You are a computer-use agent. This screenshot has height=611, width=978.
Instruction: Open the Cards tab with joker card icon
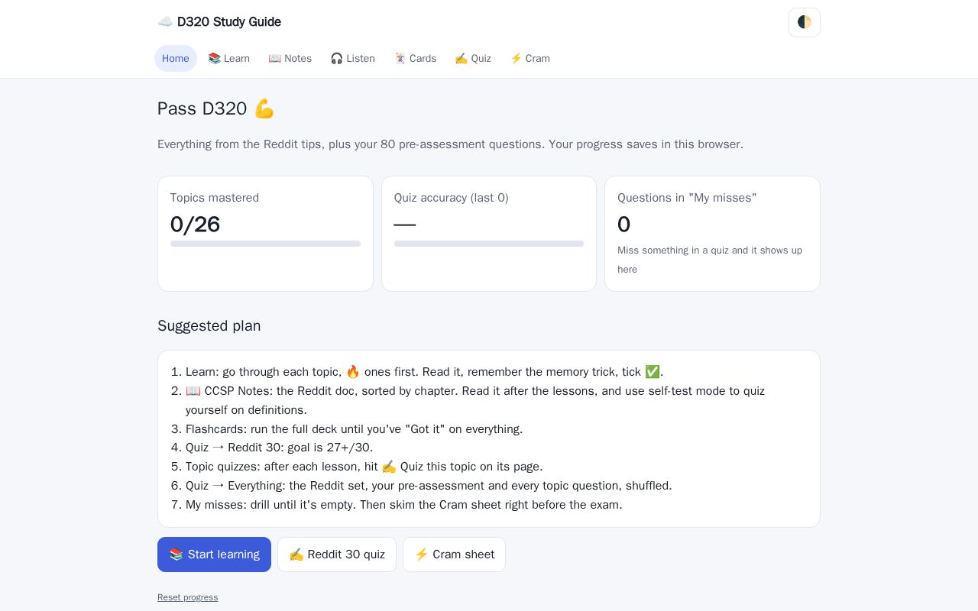[415, 58]
